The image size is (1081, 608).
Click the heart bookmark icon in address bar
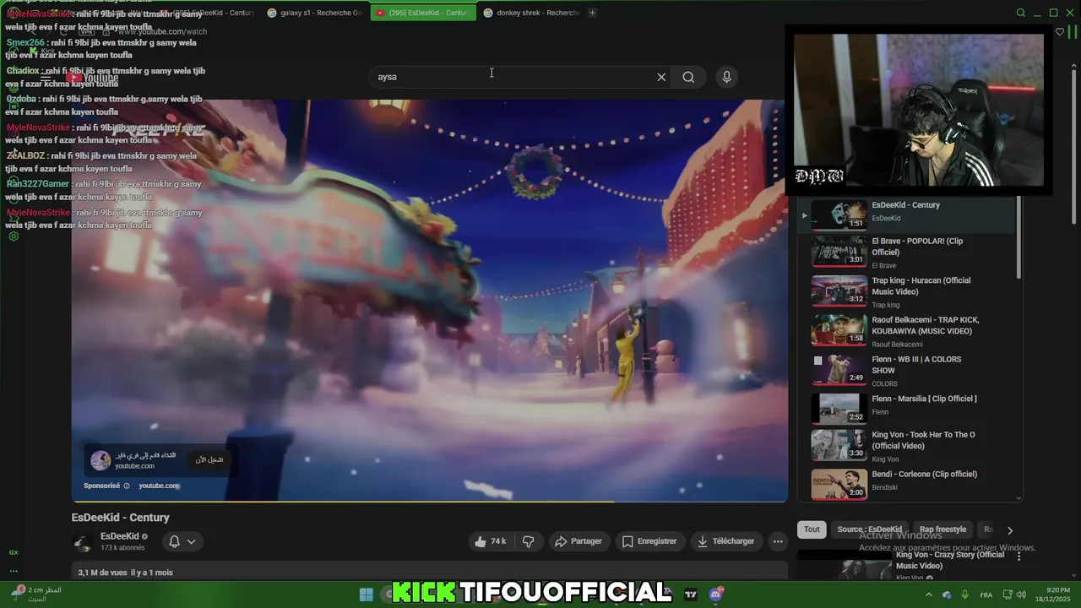[x=1060, y=32]
